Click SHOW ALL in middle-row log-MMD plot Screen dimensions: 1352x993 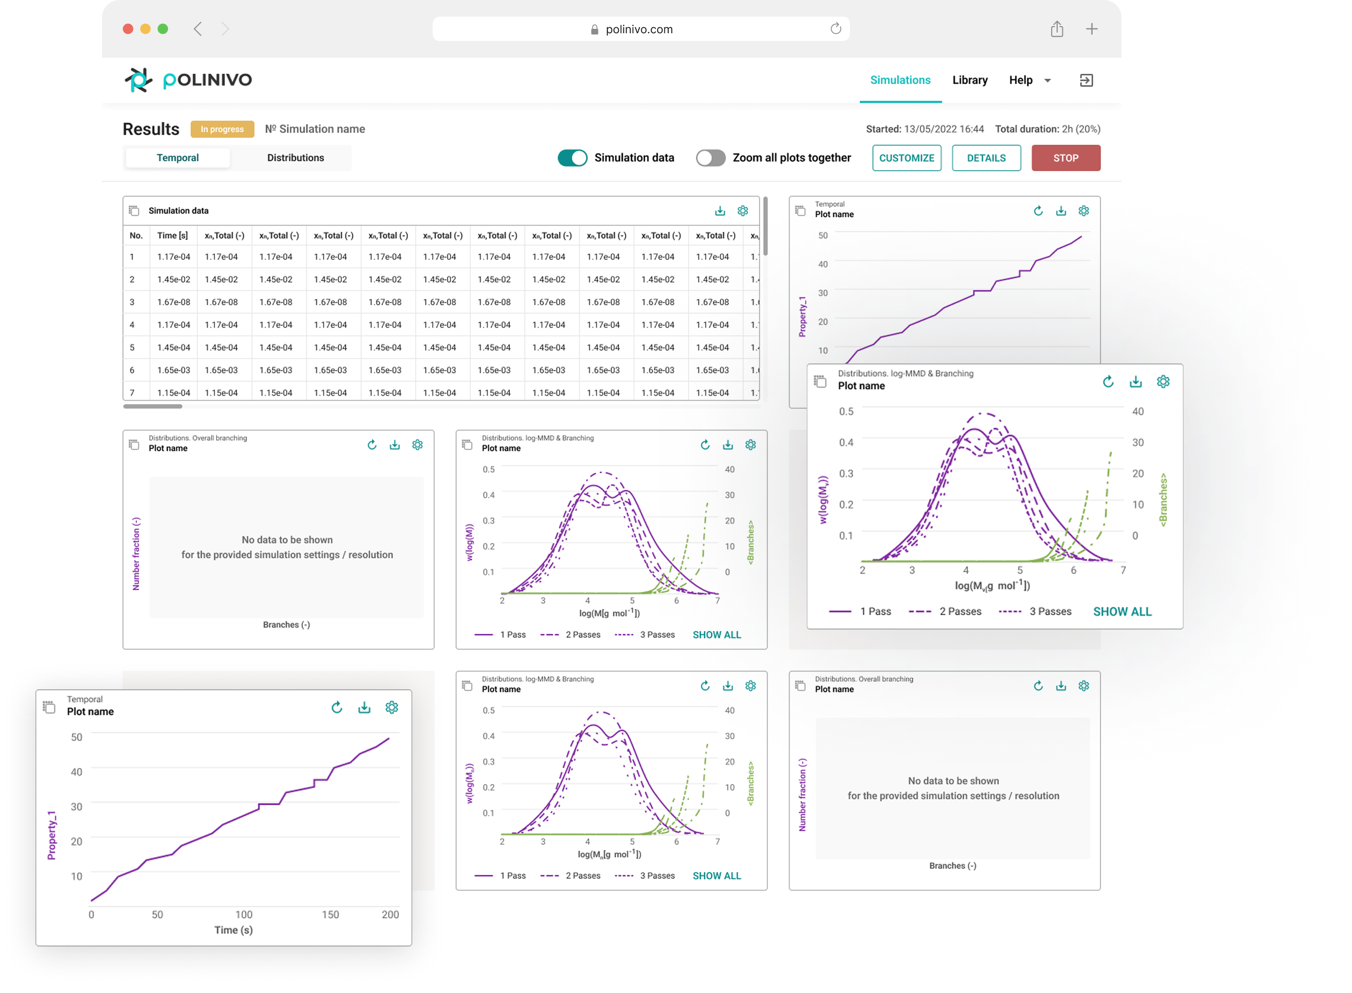click(716, 634)
